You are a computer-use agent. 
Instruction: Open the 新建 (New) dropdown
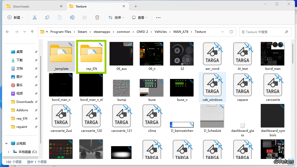point(15,17)
